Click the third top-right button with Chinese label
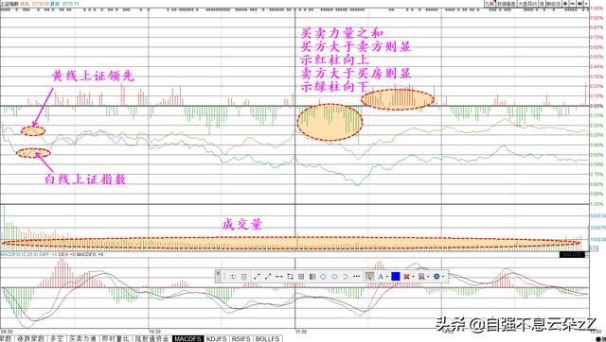Screen dimensions: 606x342 pos(527,4)
